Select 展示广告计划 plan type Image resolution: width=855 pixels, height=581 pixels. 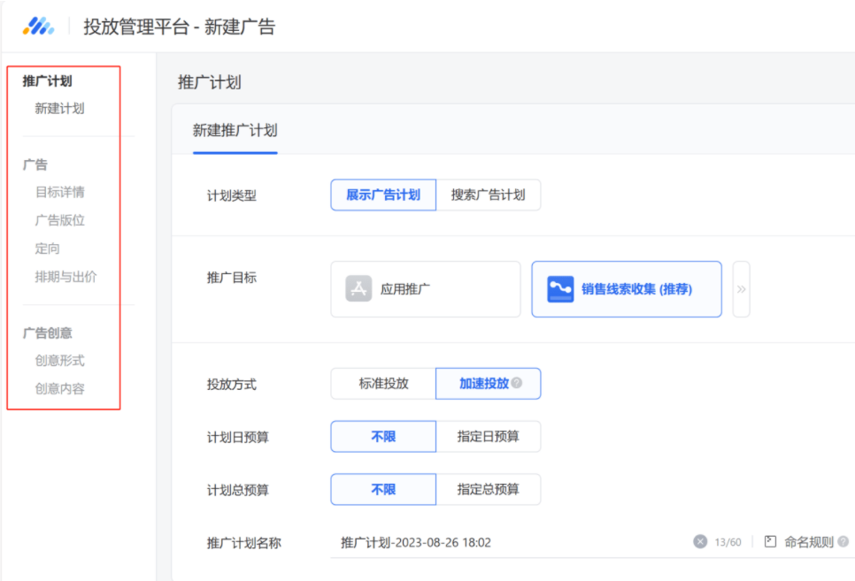[383, 195]
